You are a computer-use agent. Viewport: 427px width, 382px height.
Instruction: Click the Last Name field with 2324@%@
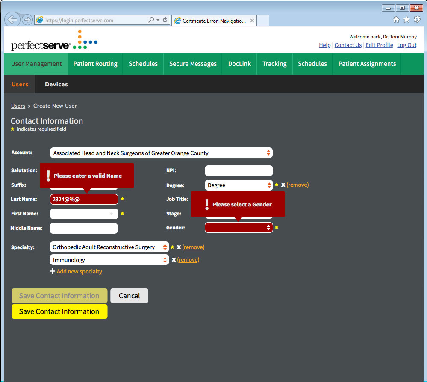84,199
